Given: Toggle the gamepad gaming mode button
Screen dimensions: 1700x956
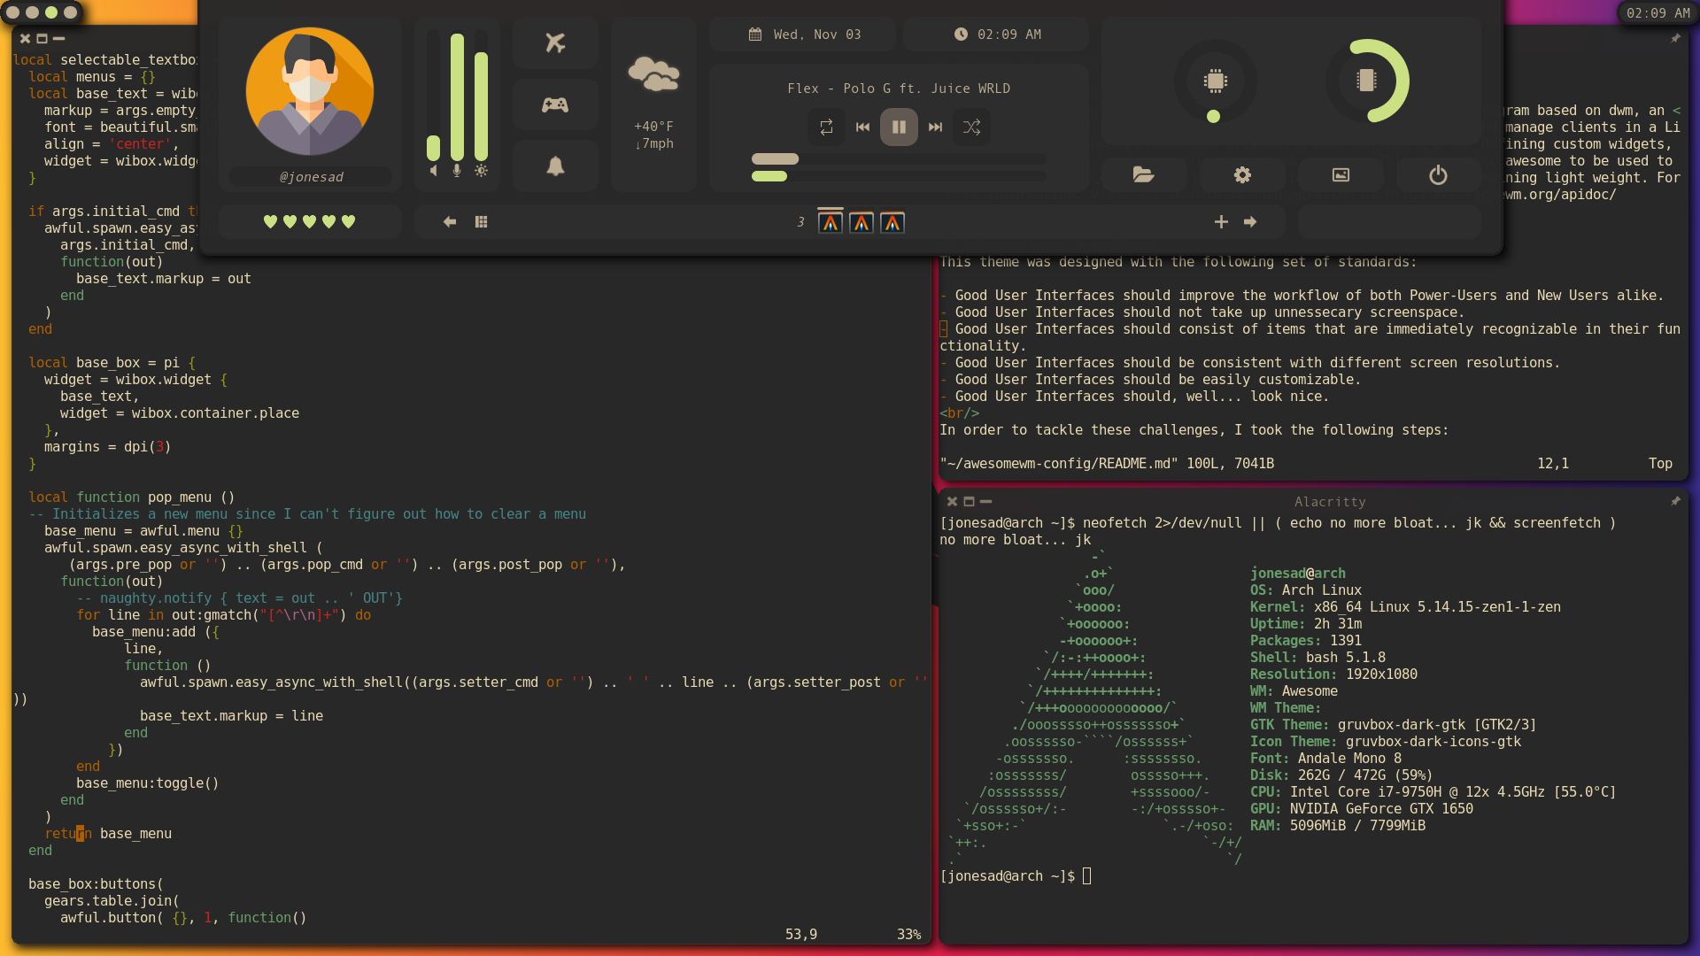Looking at the screenshot, I should (555, 105).
